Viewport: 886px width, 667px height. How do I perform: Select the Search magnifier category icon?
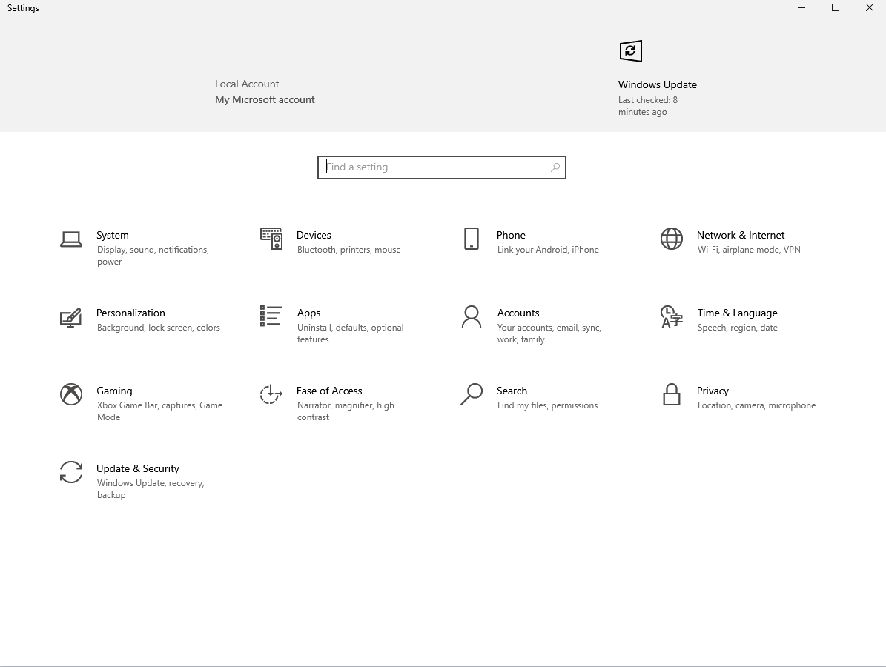point(472,394)
